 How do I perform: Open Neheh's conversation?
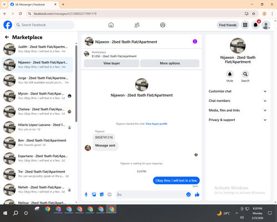click(37, 189)
